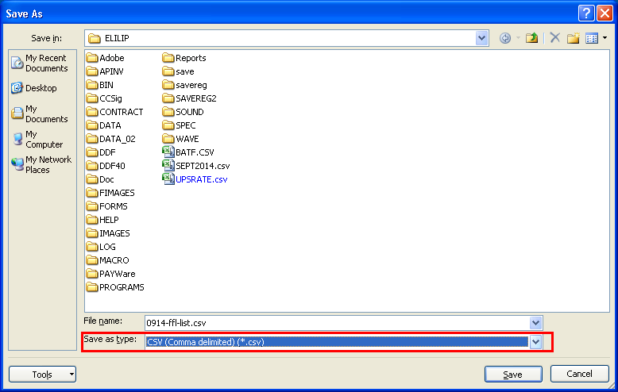Select the DATA_02 folder
The width and height of the screenshot is (618, 392).
(x=110, y=139)
